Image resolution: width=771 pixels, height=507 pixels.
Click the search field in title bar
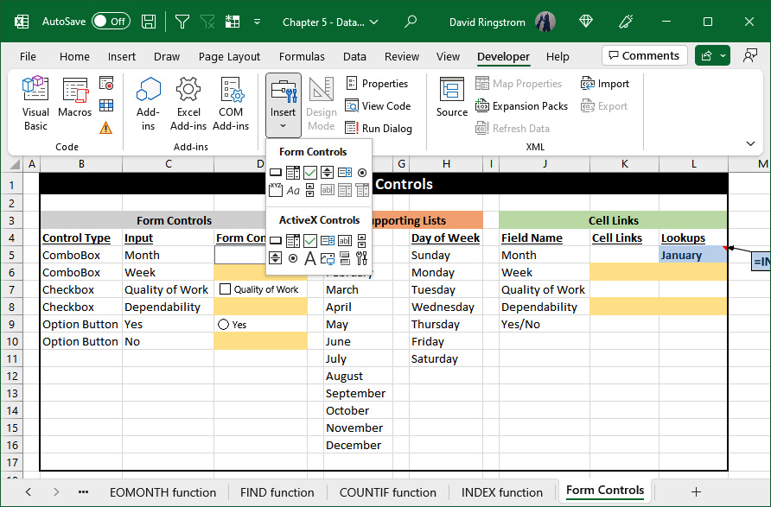tap(411, 19)
